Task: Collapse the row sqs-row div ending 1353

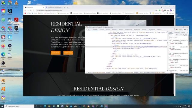Action: point(112,43)
